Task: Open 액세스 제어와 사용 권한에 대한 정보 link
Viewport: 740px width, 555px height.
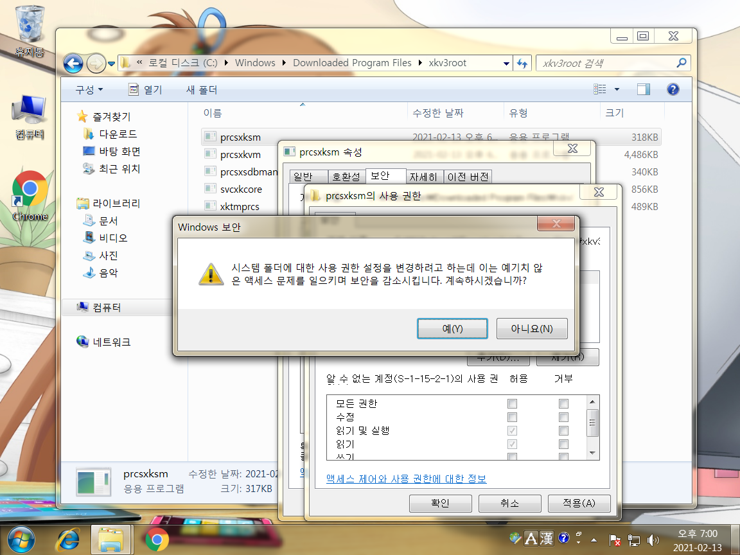Action: (x=407, y=479)
